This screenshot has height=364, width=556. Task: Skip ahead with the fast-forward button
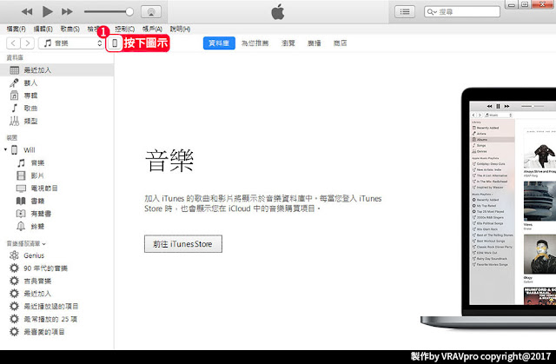click(x=67, y=11)
